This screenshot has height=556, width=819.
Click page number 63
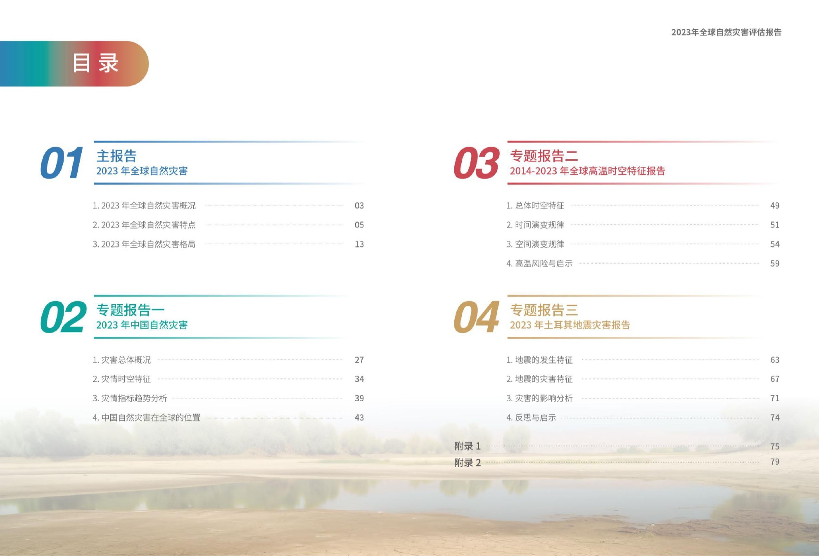(775, 360)
